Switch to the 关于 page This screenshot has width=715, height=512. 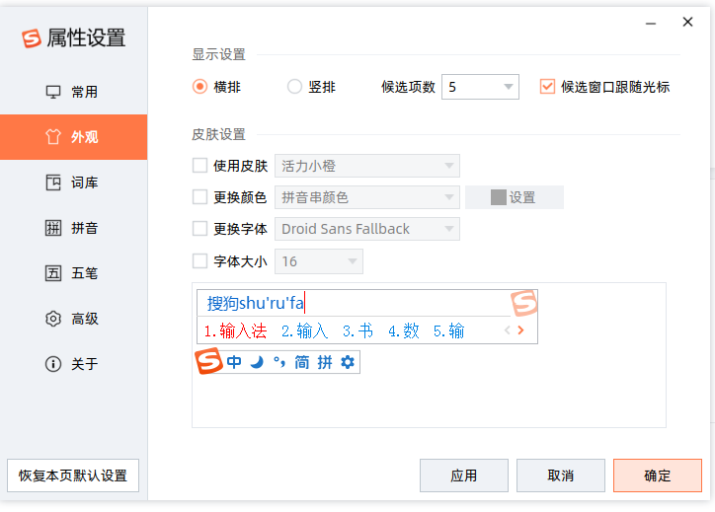coord(73,364)
